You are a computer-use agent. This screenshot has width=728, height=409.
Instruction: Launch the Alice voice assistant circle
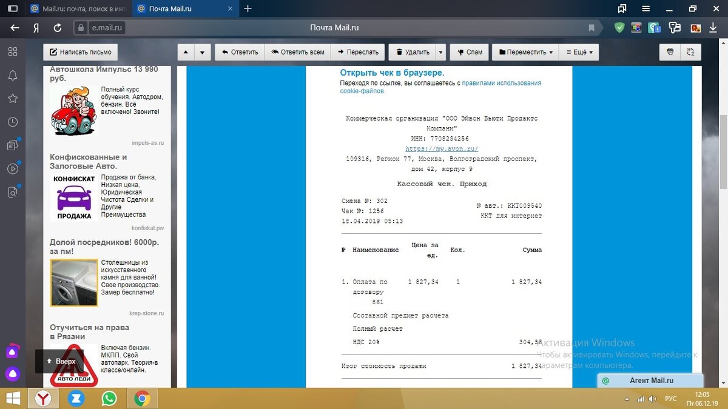[x=12, y=374]
